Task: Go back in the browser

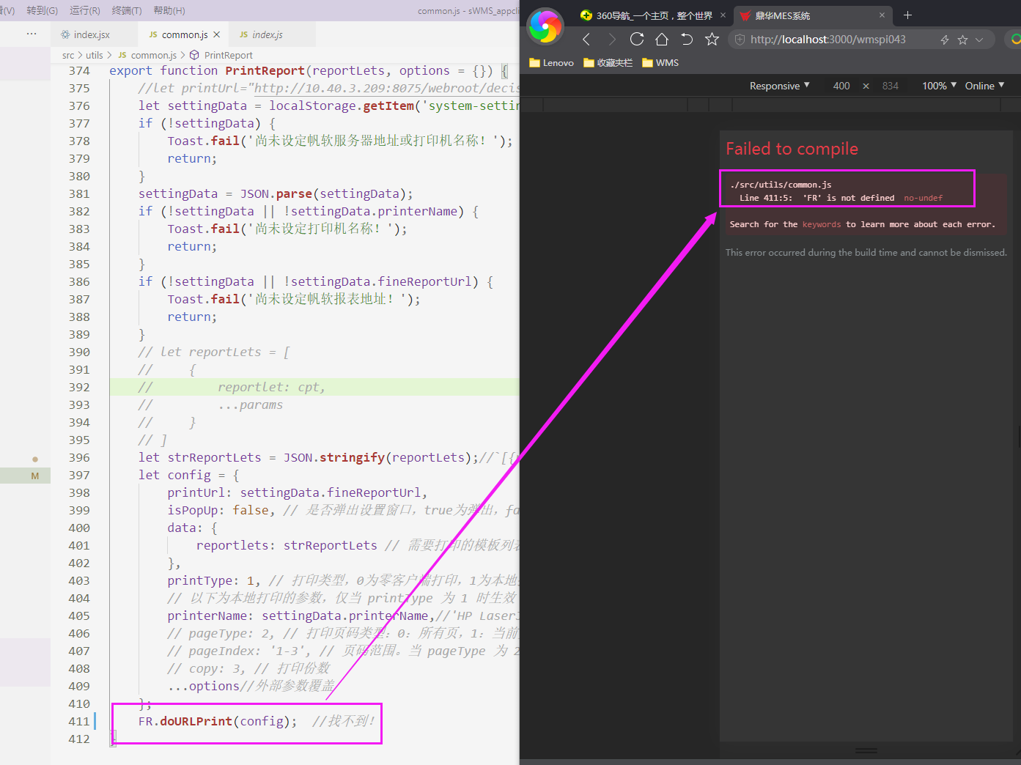Action: coord(586,40)
